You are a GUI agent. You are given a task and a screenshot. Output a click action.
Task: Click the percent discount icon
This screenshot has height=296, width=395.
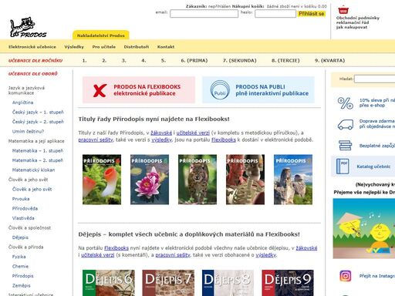[x=345, y=103]
